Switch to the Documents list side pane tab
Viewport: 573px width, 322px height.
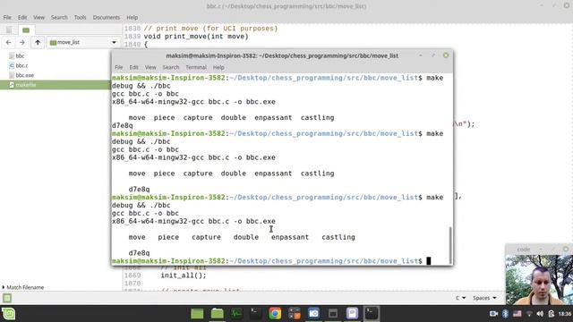click(x=9, y=30)
